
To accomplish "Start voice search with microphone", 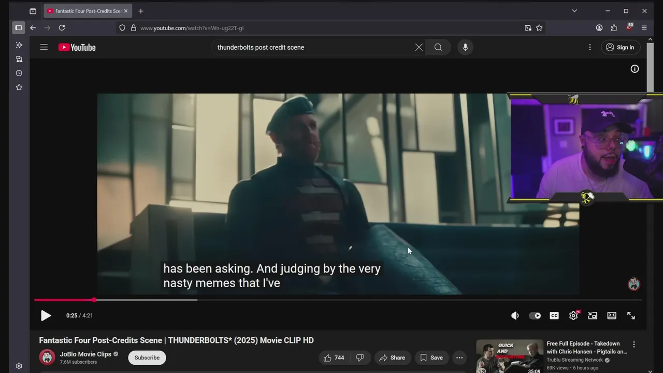I will tap(465, 47).
